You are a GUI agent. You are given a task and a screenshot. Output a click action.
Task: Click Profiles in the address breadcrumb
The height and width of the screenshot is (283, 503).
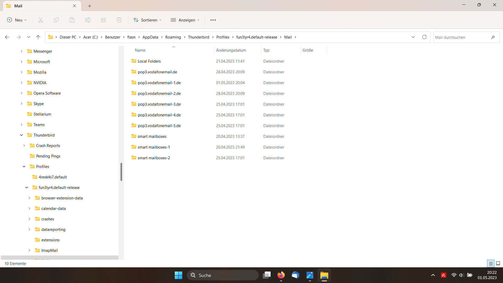(x=223, y=37)
